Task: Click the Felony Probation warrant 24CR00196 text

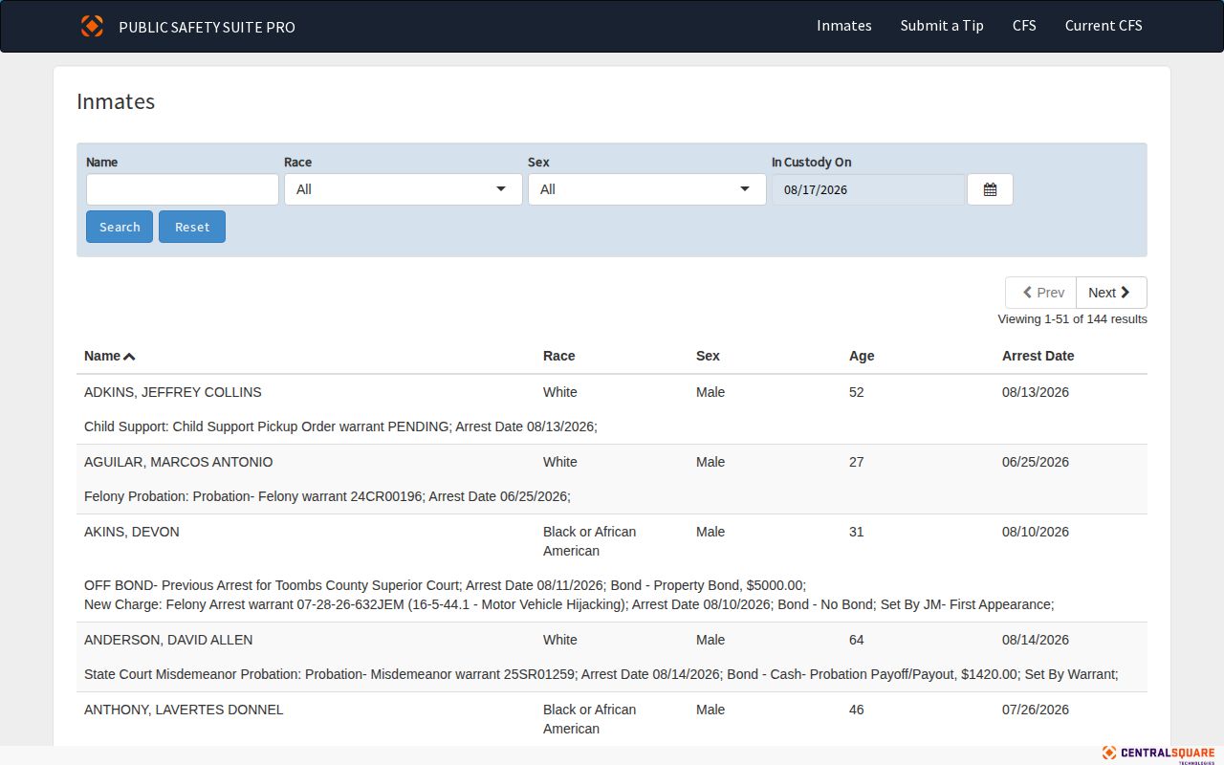Action: point(327,496)
